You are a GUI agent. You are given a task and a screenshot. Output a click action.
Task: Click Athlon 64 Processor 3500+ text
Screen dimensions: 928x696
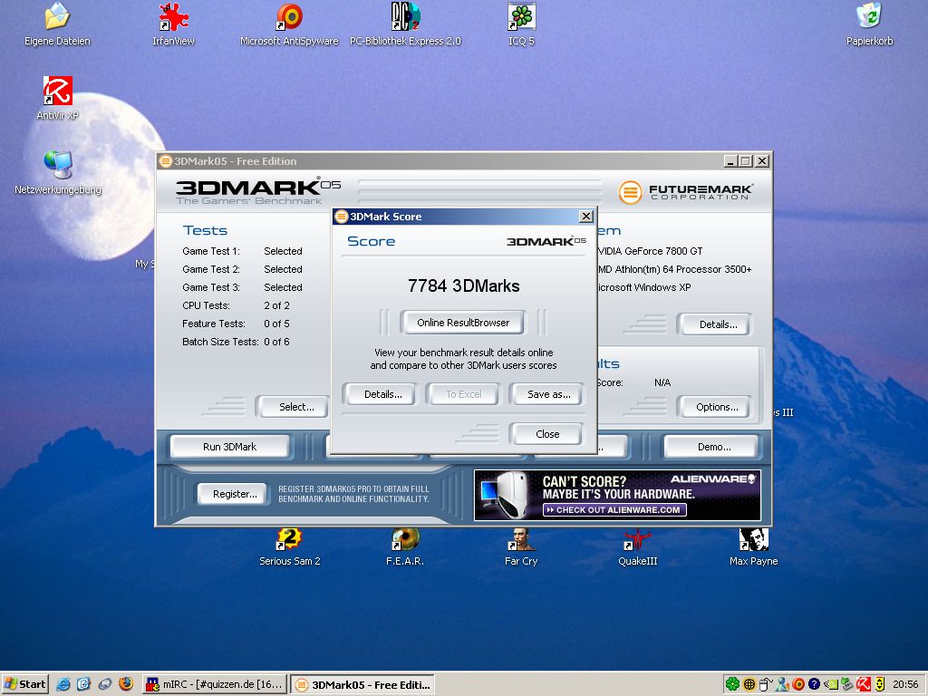[x=674, y=269]
